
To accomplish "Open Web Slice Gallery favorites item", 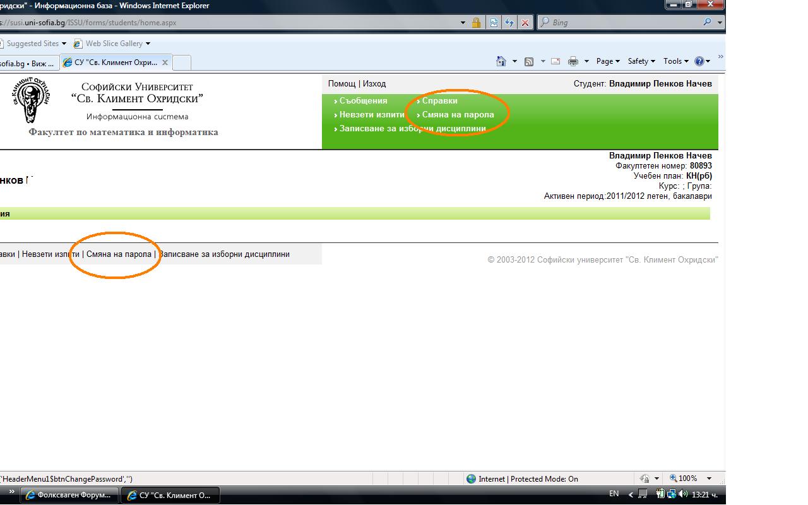I will pyautogui.click(x=114, y=44).
